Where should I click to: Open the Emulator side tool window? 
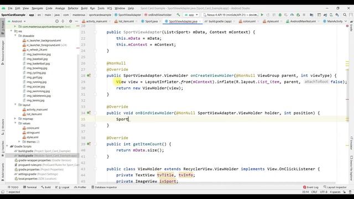[352, 143]
